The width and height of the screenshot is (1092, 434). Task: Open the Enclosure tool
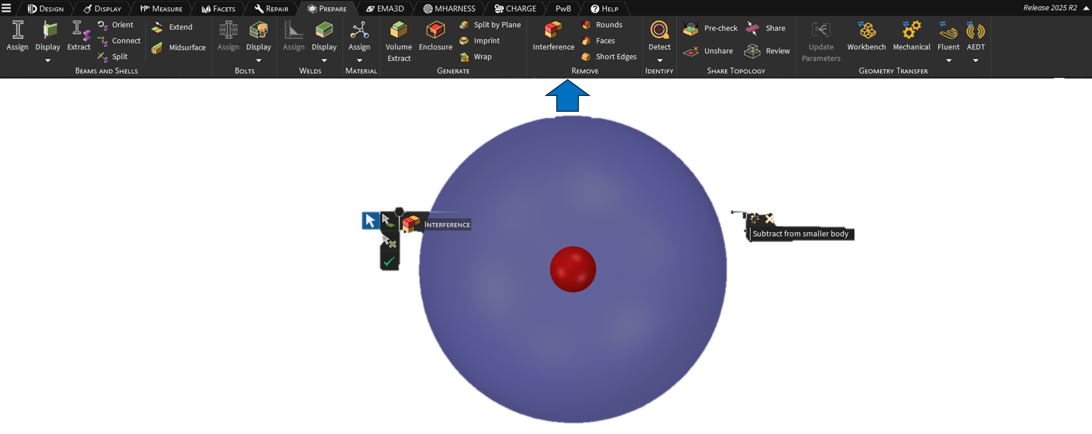435,35
